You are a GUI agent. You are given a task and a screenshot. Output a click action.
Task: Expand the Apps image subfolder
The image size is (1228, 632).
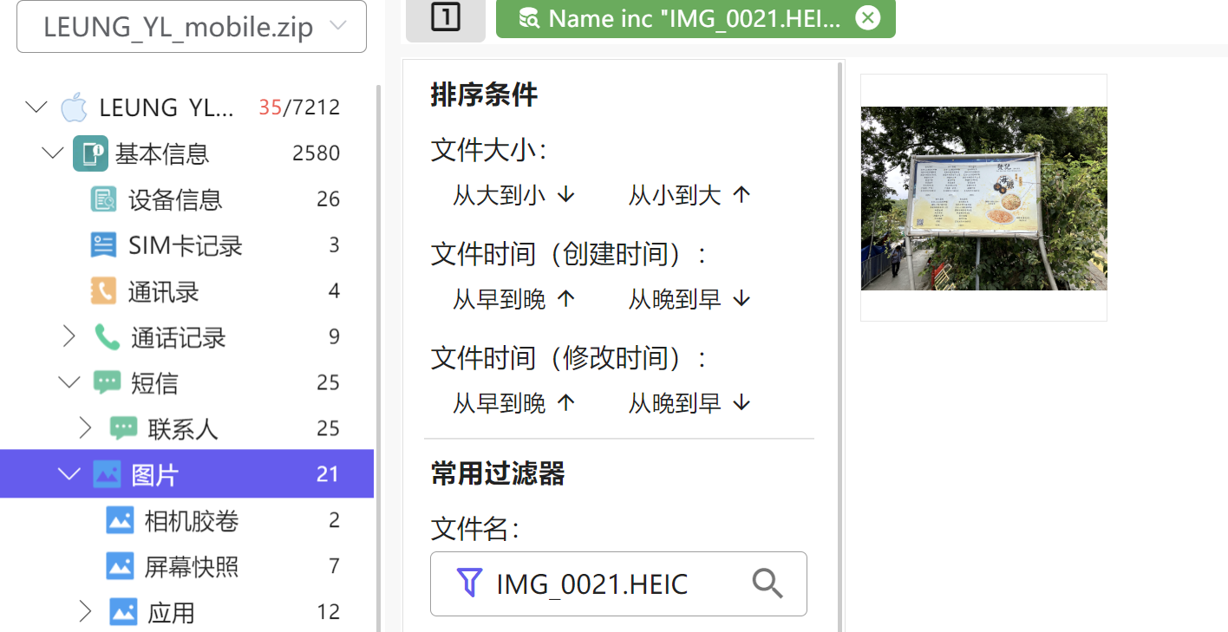click(84, 612)
